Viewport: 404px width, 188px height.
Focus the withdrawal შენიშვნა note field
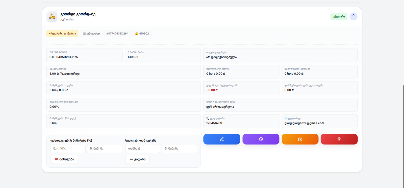coord(180,149)
